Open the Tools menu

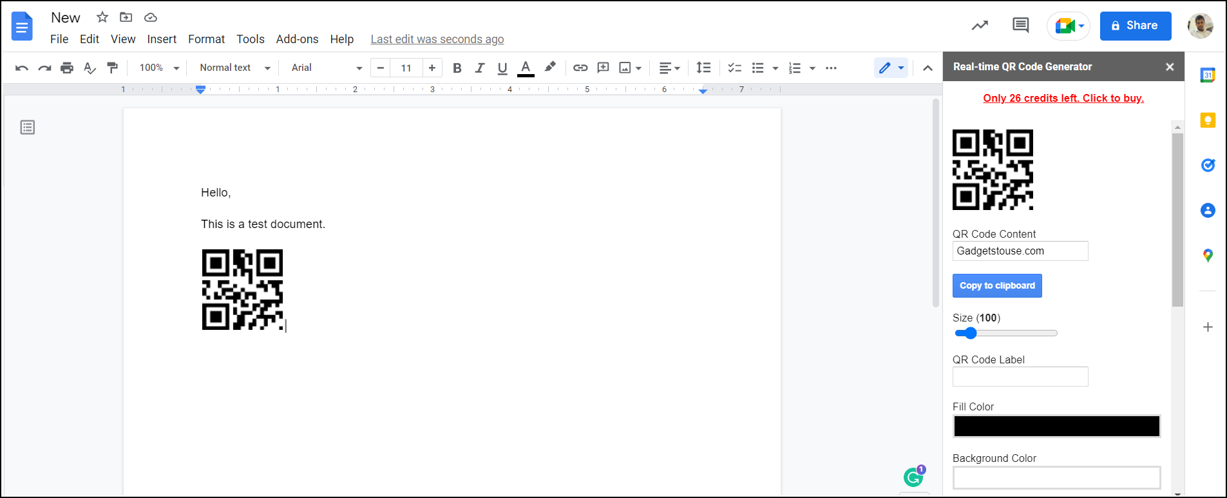[251, 39]
